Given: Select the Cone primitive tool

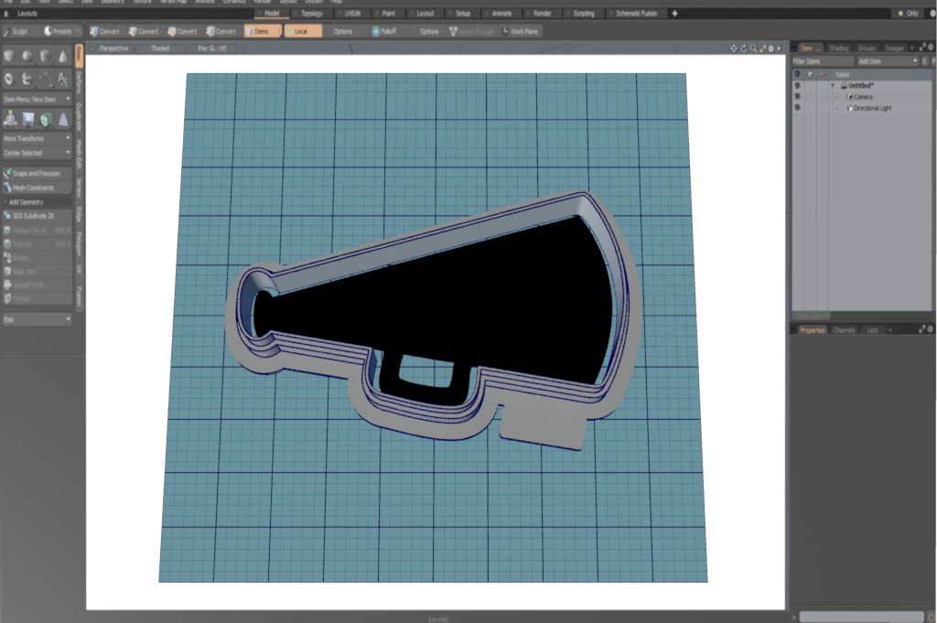Looking at the screenshot, I should click(x=62, y=57).
